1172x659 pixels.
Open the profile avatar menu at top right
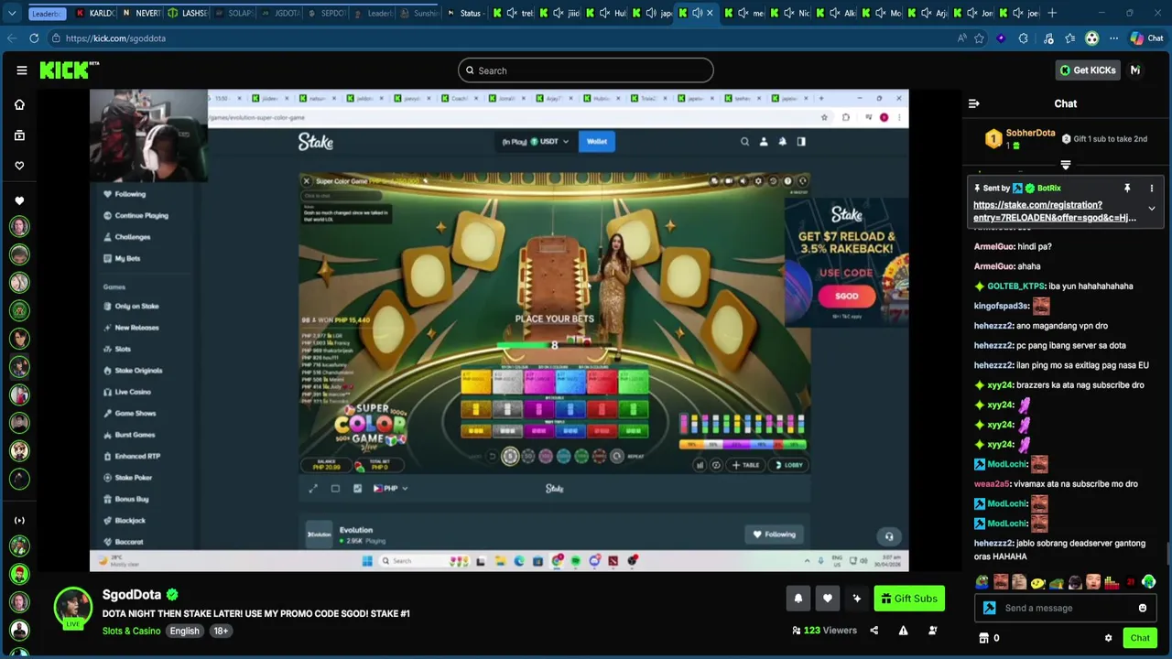tap(1135, 70)
